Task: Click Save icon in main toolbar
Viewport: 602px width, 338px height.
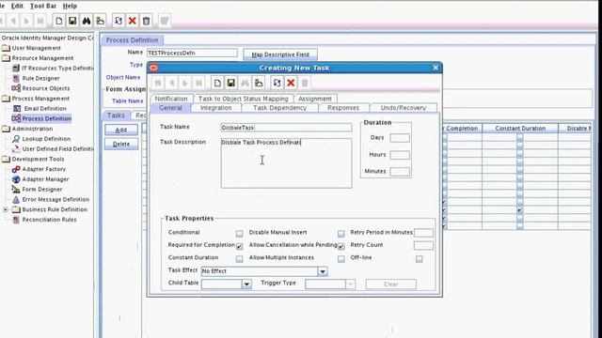Action: [x=72, y=21]
